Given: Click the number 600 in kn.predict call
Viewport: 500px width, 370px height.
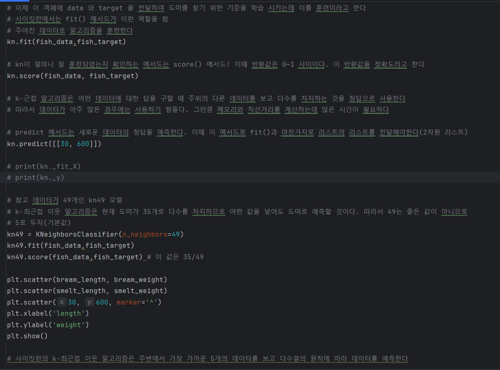Looking at the screenshot, I should [83, 144].
